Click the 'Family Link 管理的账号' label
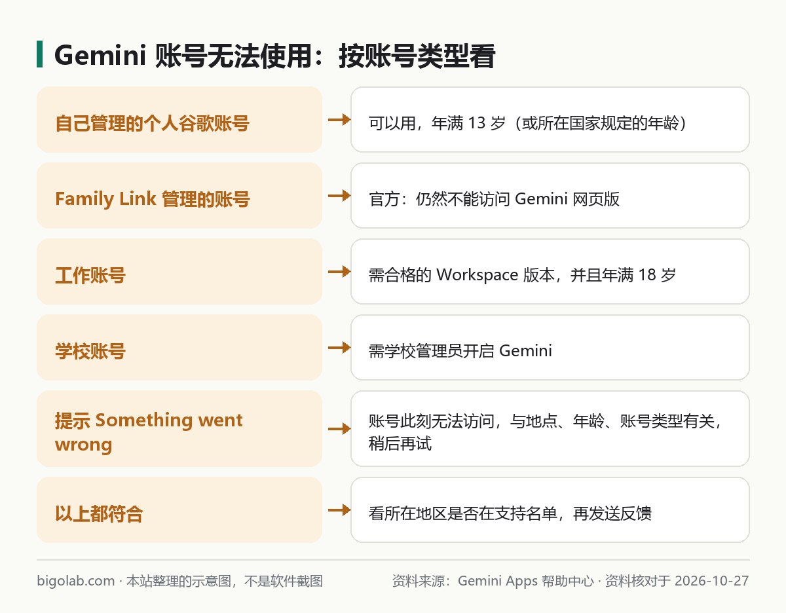The width and height of the screenshot is (786, 613). tap(152, 199)
